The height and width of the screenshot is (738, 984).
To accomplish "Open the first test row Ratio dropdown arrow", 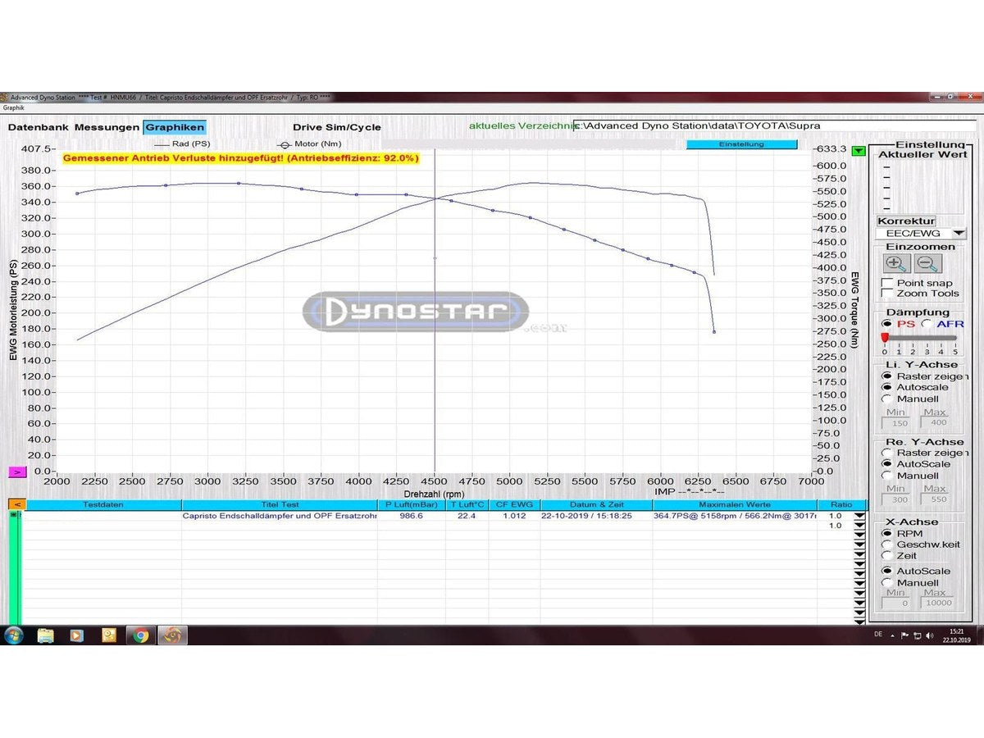I will click(859, 516).
